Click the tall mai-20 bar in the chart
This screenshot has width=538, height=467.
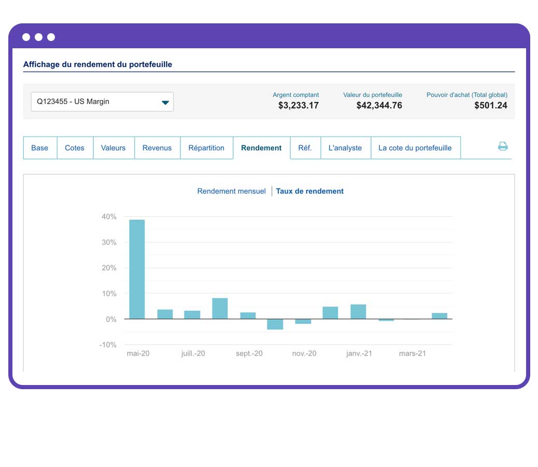point(137,270)
